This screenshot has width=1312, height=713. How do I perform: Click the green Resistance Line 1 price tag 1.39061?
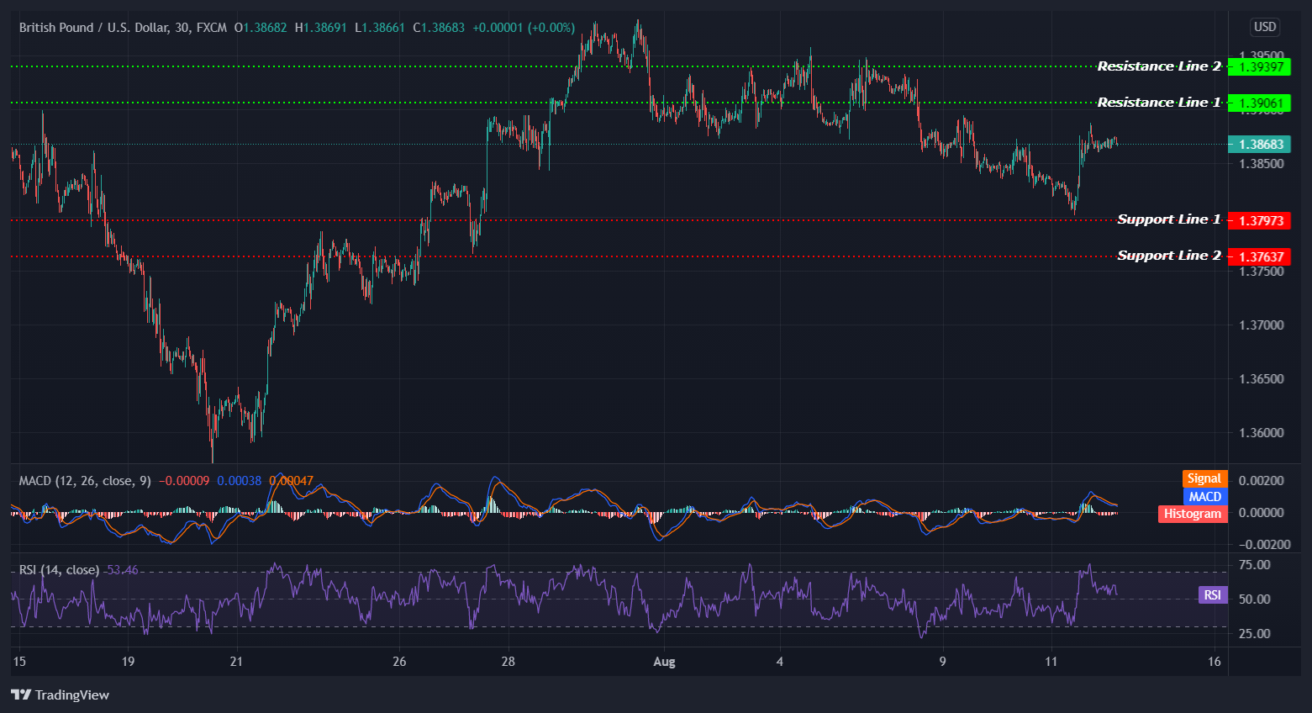(x=1261, y=103)
